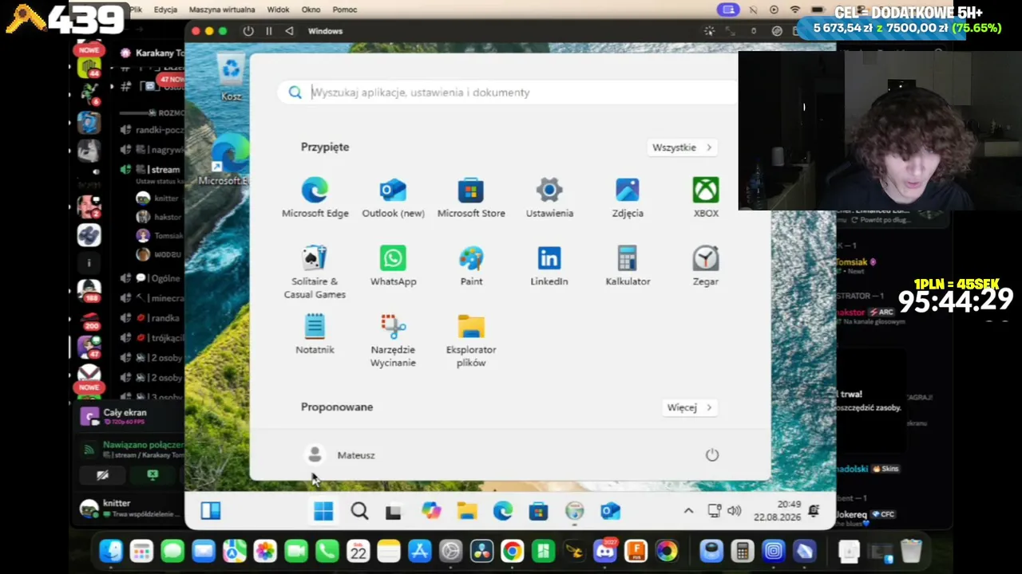Show all apps with Wszystkie button
The width and height of the screenshot is (1022, 574).
coord(683,147)
